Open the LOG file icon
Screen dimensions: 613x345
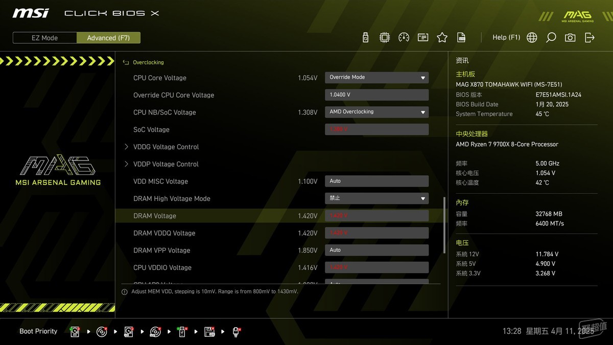461,37
